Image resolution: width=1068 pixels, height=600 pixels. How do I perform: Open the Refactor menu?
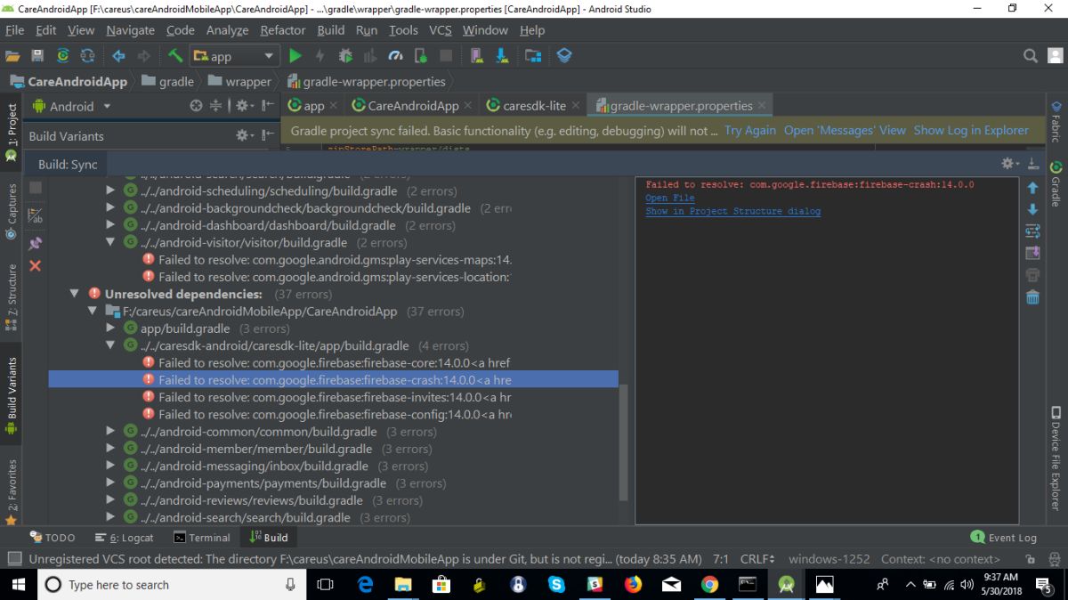pyautogui.click(x=283, y=29)
